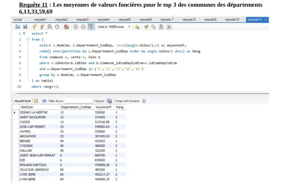The image size is (283, 184).
Task: Click the 313416.88 moyenneVF value
Action: pos(102,122)
